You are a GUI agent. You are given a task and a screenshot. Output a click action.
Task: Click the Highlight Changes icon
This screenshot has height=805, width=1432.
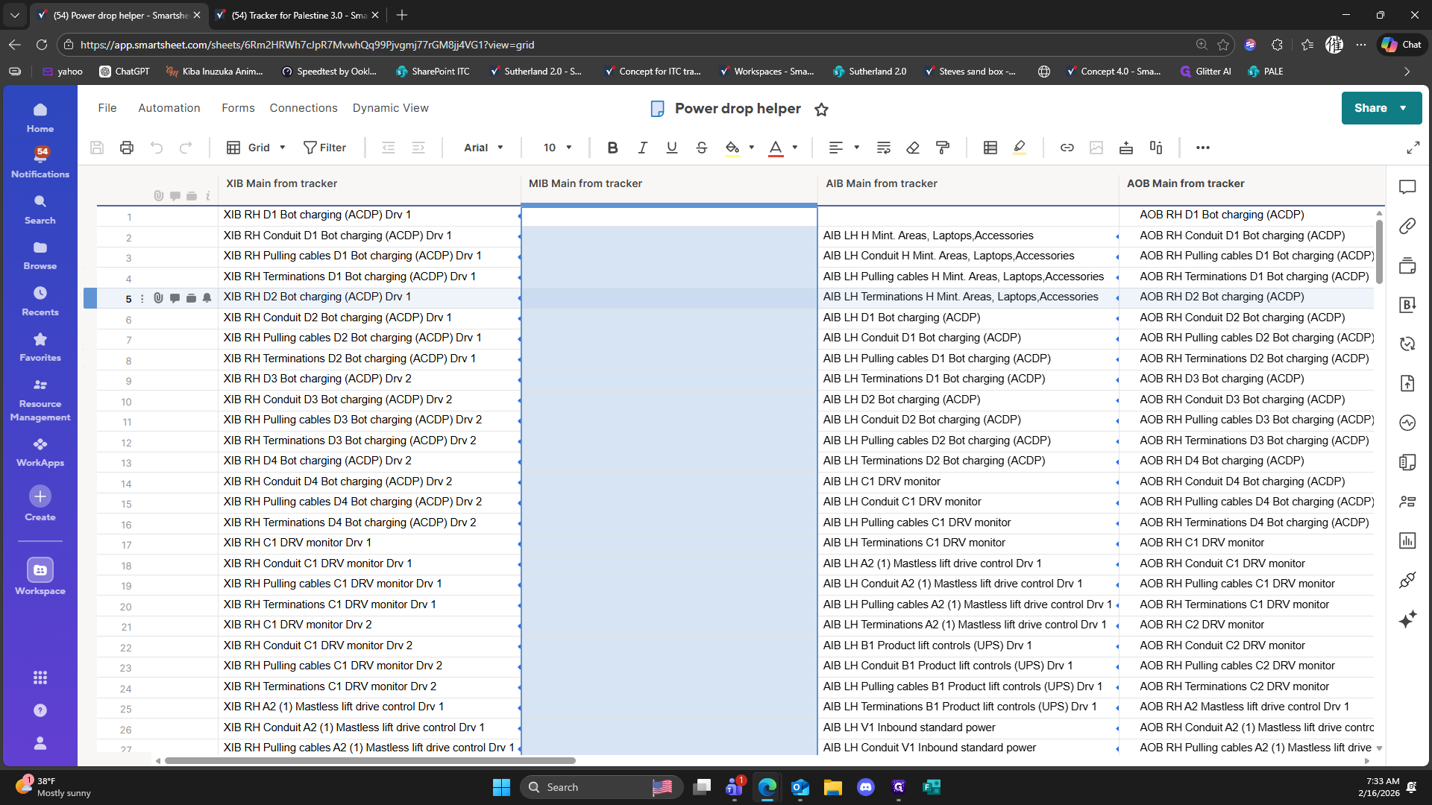click(1020, 148)
